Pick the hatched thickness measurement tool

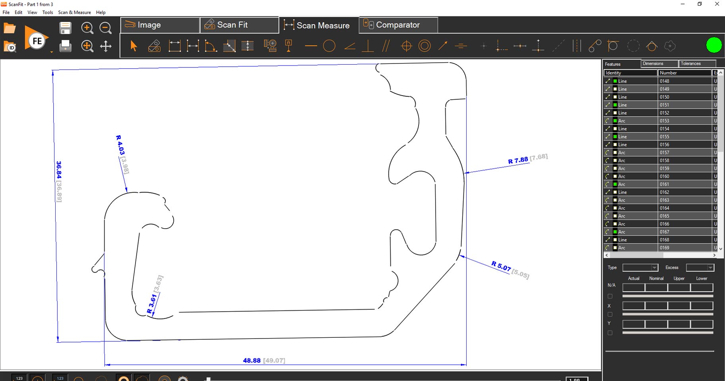click(248, 46)
